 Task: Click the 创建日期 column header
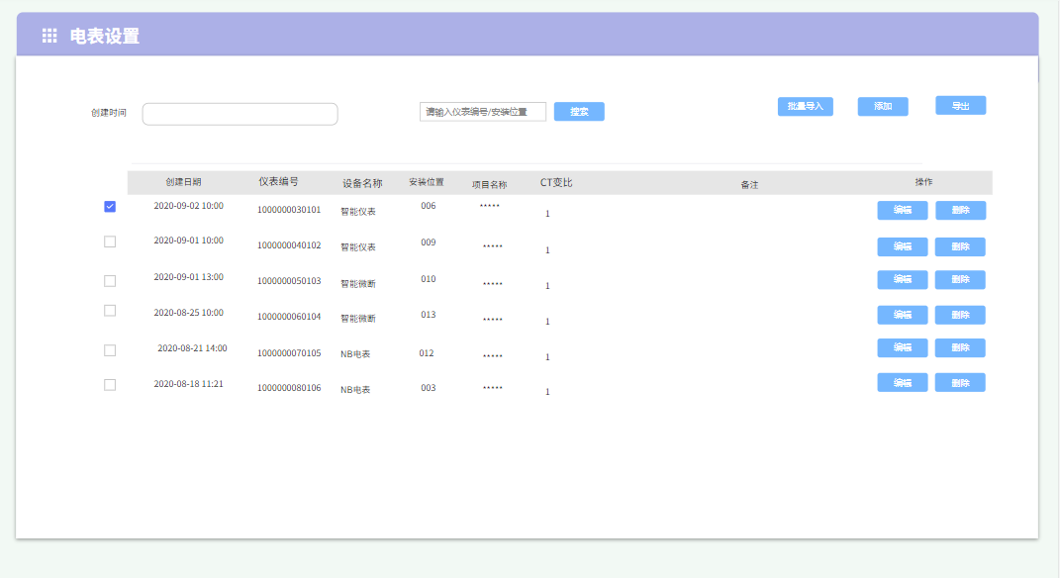[183, 182]
